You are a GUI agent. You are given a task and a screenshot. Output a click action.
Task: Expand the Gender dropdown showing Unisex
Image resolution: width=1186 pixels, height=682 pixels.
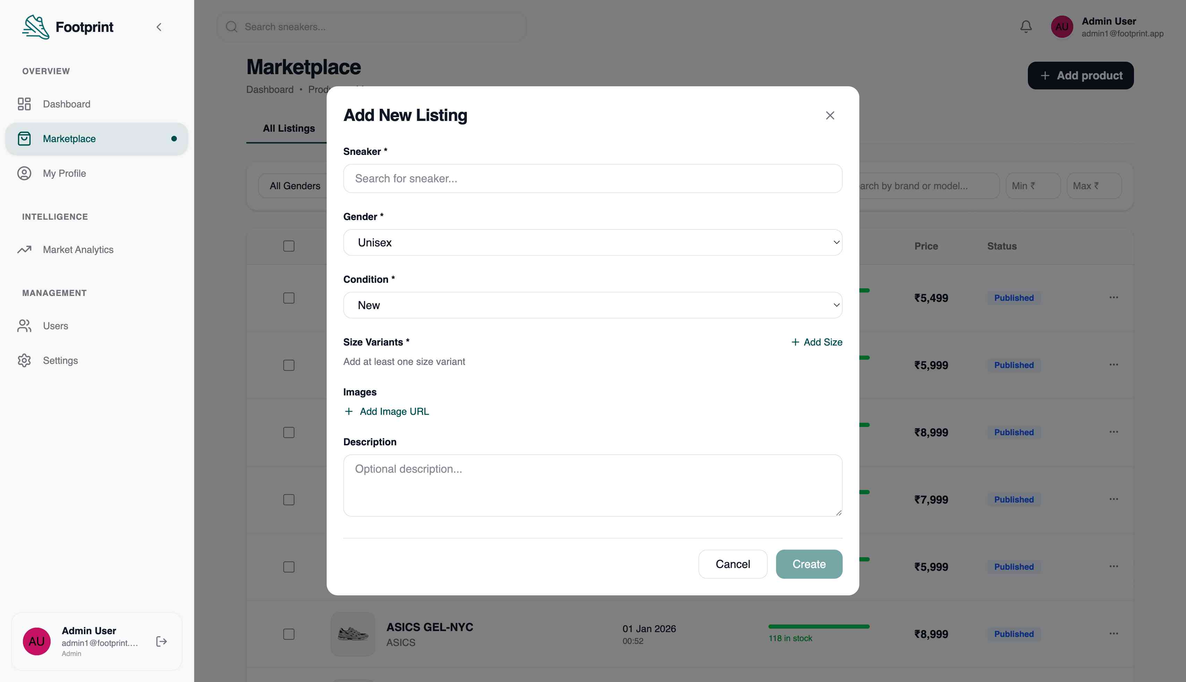point(592,243)
